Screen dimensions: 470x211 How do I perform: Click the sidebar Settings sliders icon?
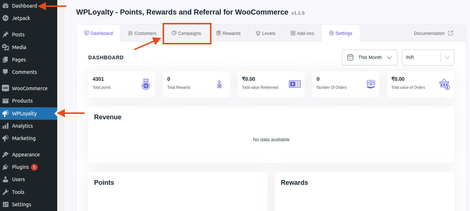tap(5, 204)
